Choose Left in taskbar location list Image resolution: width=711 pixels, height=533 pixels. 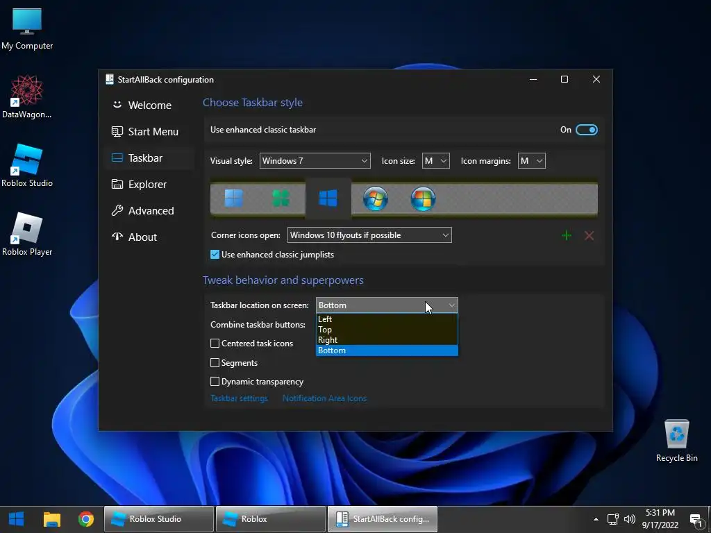tap(387, 319)
